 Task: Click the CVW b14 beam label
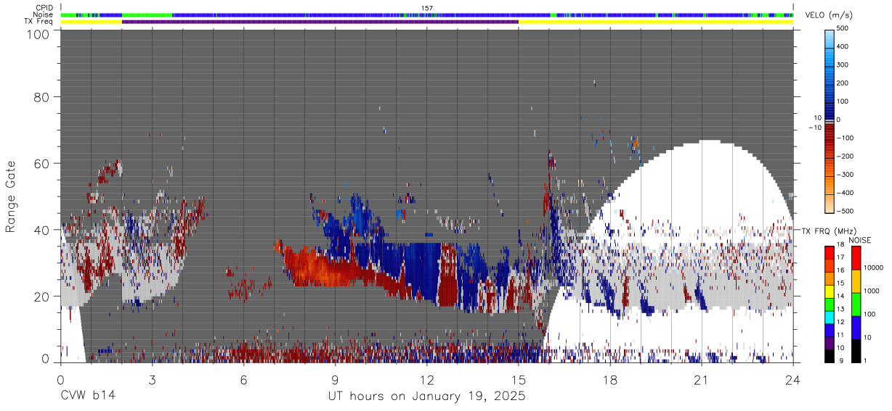coord(87,397)
